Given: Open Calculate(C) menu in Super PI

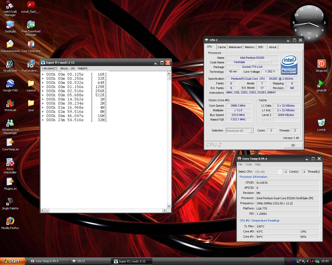Looking at the screenshot, I should point(50,68).
